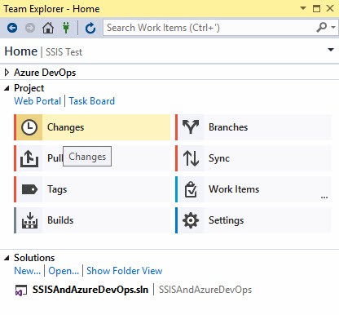Open the Tags page
339x315 pixels.
point(92,189)
